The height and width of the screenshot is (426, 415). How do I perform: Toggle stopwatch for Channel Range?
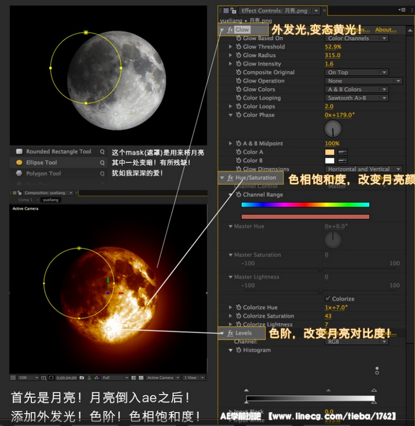pos(239,194)
